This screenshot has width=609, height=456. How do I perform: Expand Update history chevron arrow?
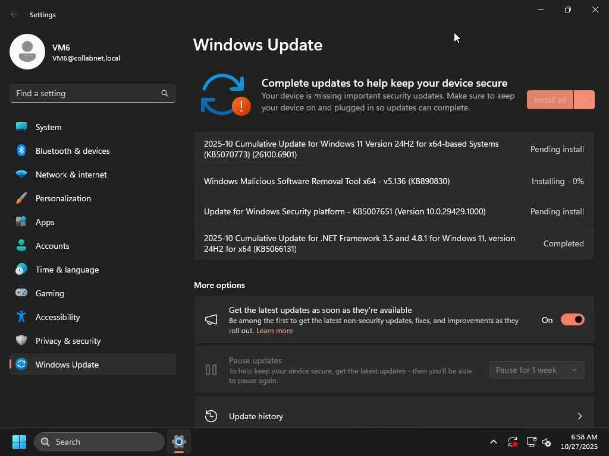579,416
